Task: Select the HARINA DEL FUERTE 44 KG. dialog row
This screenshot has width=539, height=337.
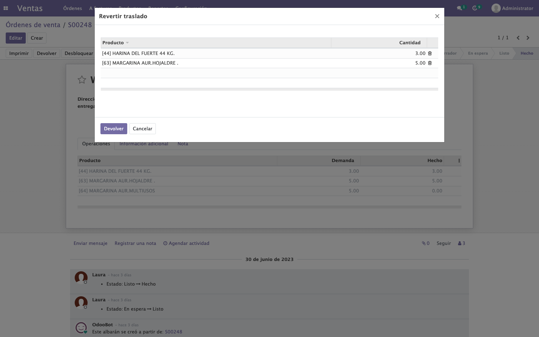Action: 269,53
